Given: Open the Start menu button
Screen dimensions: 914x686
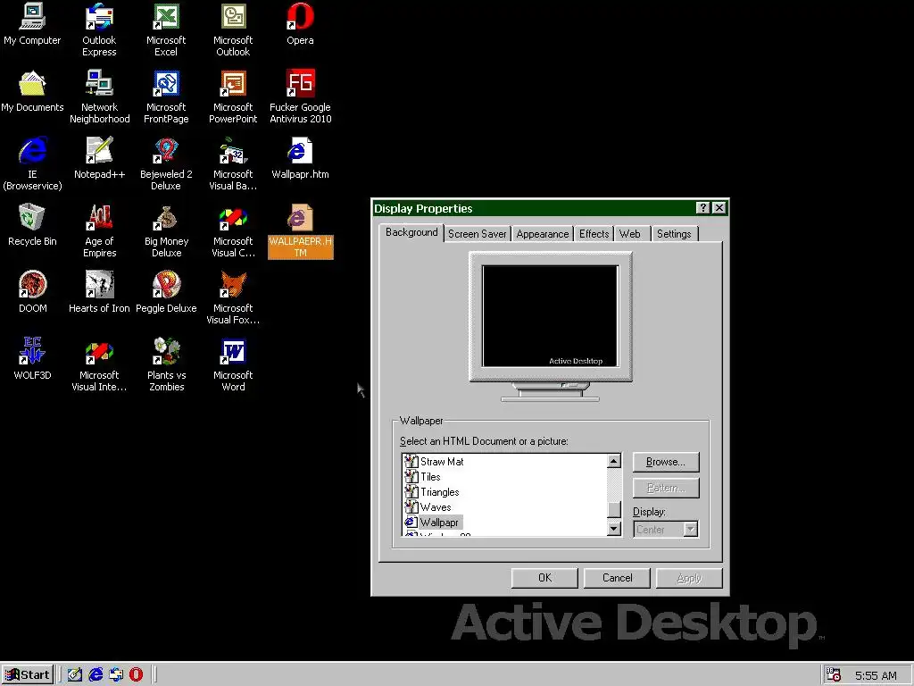Looking at the screenshot, I should pyautogui.click(x=28, y=675).
